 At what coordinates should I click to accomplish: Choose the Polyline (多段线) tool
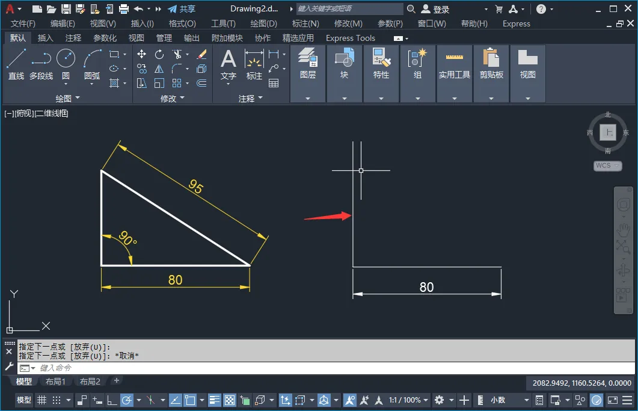coord(41,64)
